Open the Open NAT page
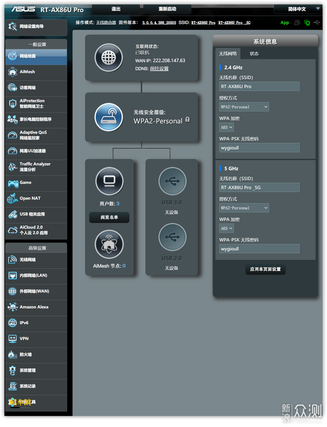 pyautogui.click(x=36, y=199)
